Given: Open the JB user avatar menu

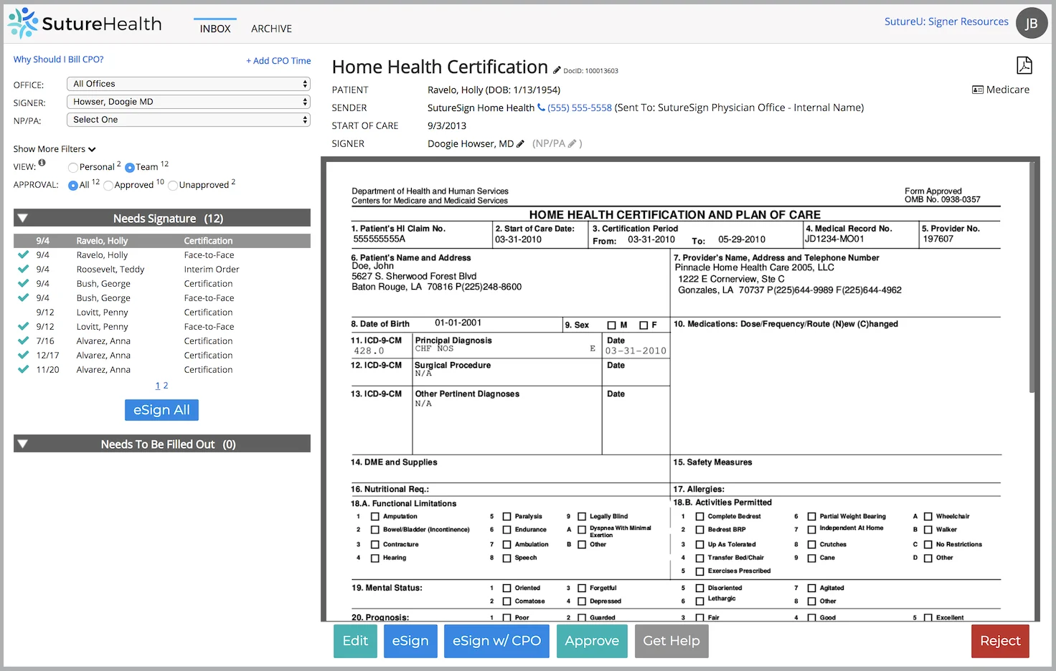Looking at the screenshot, I should click(1031, 23).
